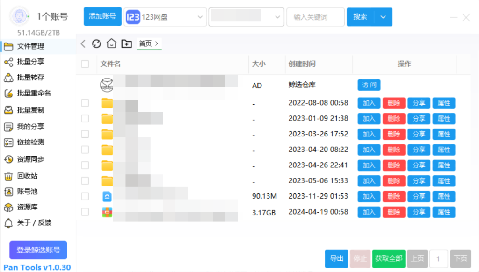Click 登录鲸选账号 to log in

coord(38,250)
